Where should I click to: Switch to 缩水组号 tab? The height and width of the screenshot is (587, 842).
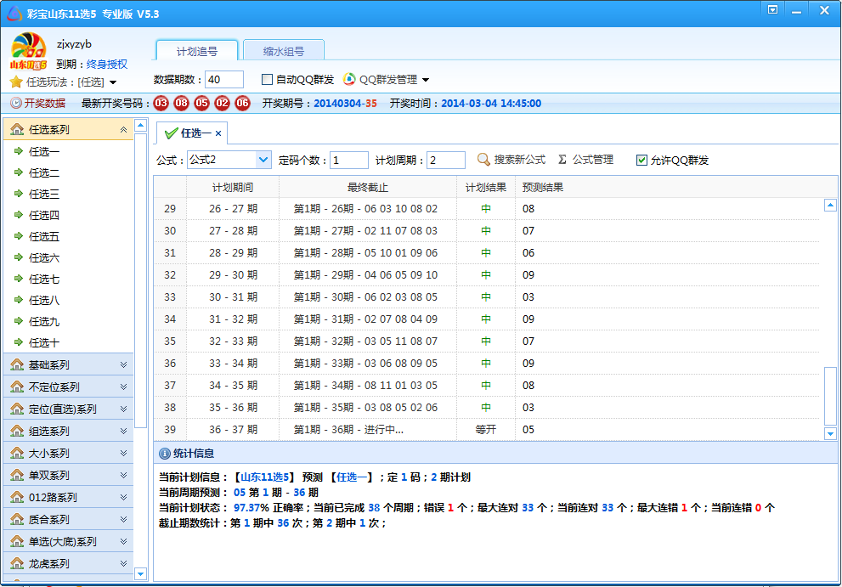(283, 51)
